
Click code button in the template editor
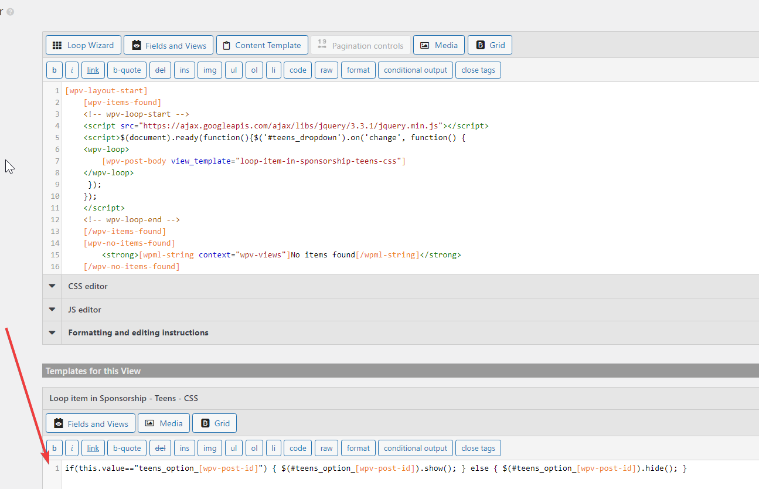[x=298, y=448]
